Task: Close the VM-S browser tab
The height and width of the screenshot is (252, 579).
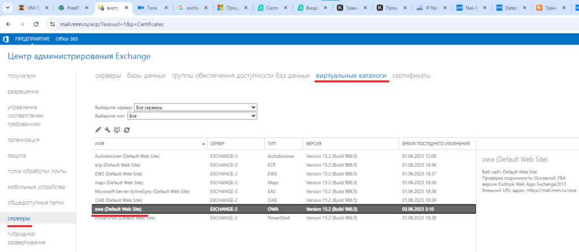Action: [x=46, y=7]
